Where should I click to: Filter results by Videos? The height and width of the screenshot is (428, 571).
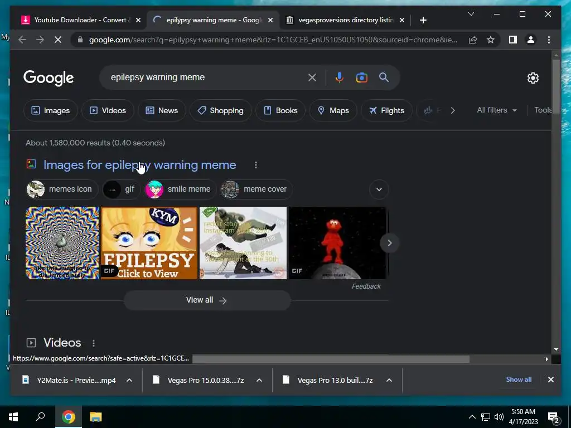click(108, 110)
